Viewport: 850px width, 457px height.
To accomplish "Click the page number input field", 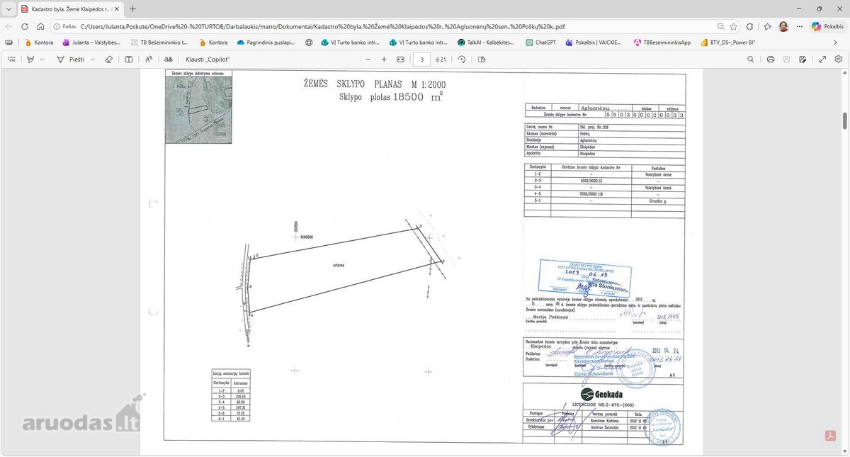I will click(x=421, y=60).
